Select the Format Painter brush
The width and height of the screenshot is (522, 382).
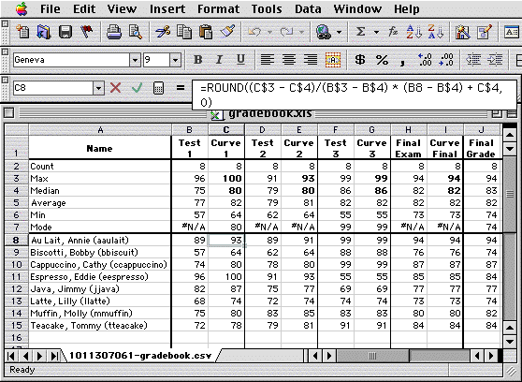point(227,32)
